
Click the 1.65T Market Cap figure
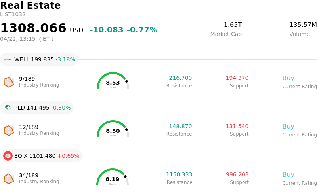[233, 25]
